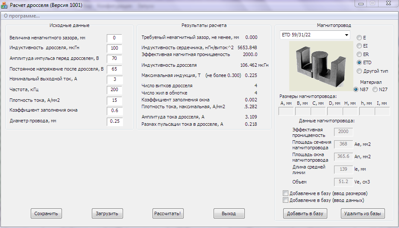The height and width of the screenshot is (228, 399).
Task: Click 'Добавить в базу' button
Action: tap(305, 213)
